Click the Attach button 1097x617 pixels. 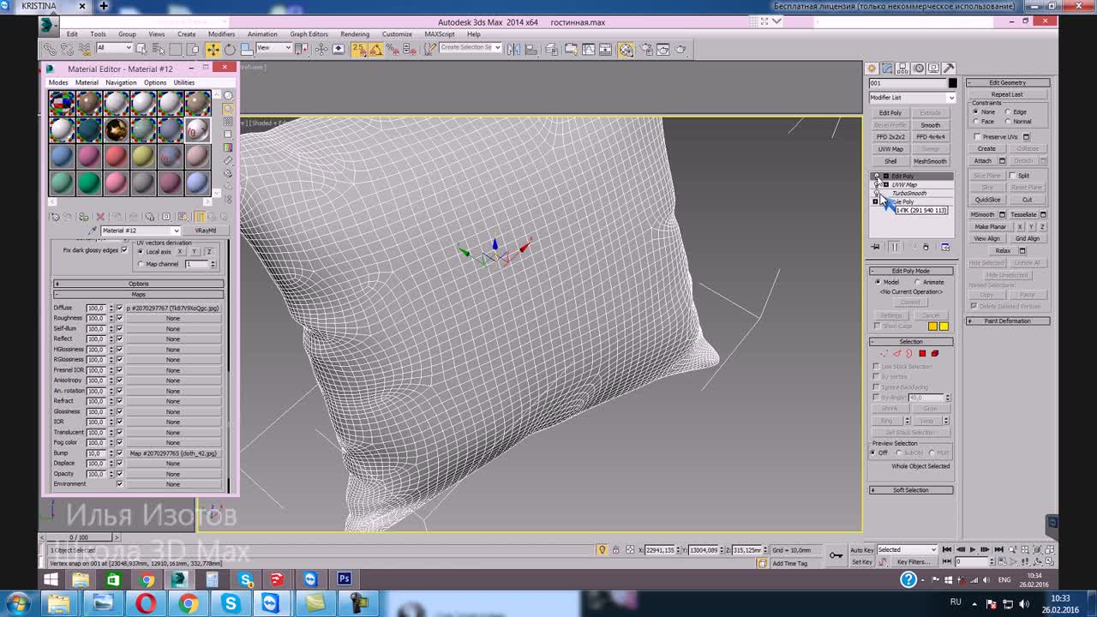coord(983,161)
